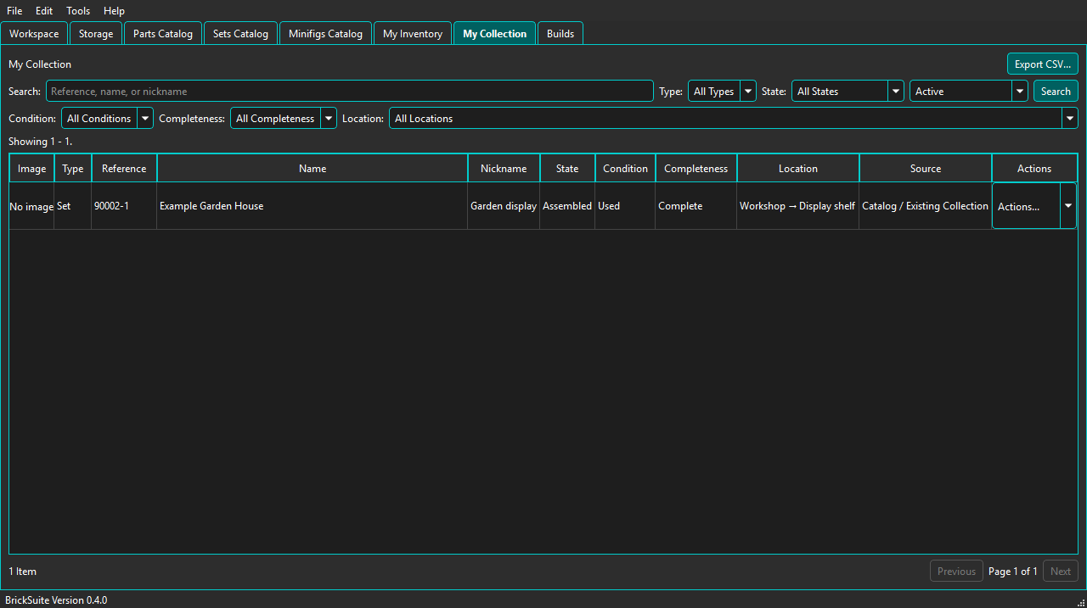
Task: Open the Help menu
Action: click(x=114, y=11)
